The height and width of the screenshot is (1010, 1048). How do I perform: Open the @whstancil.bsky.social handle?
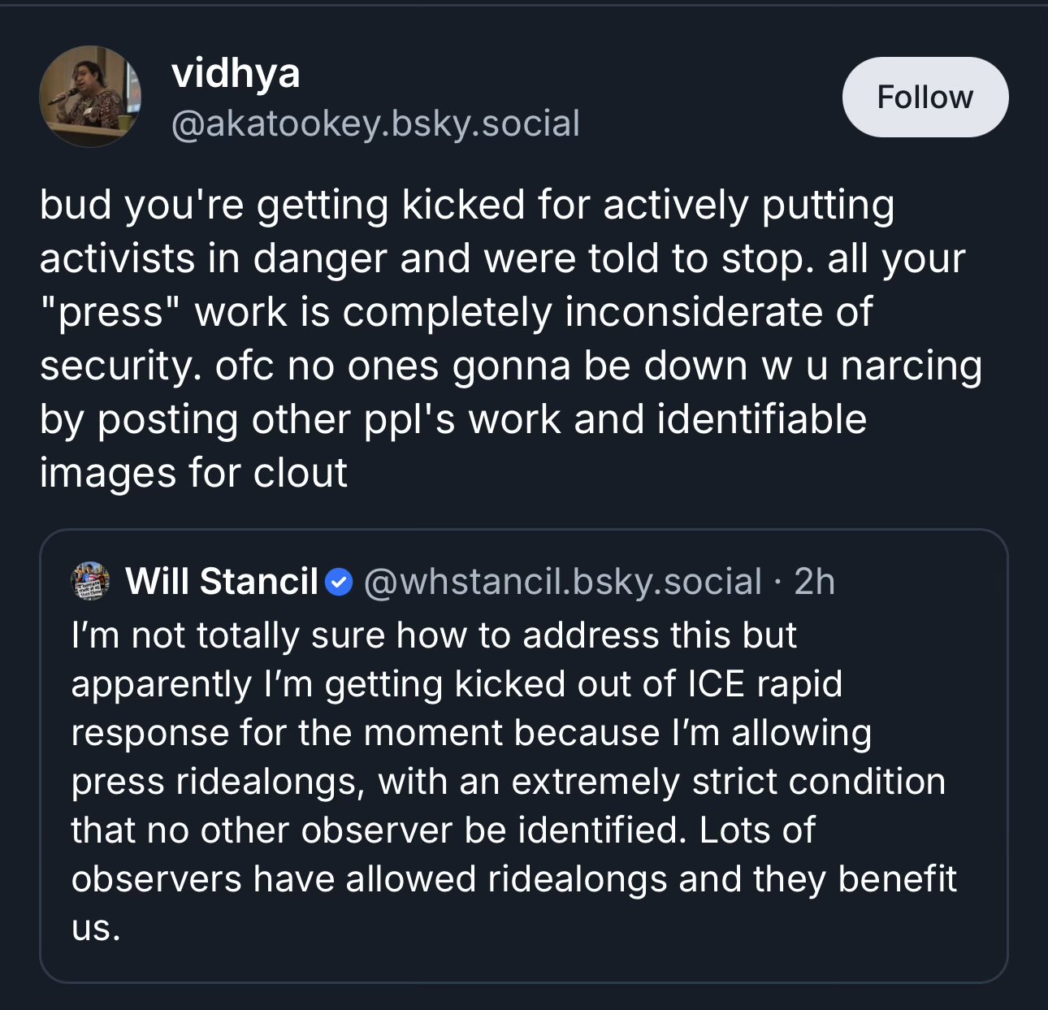click(563, 582)
